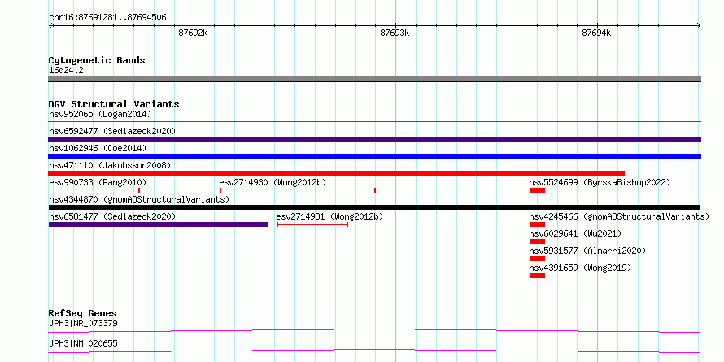This screenshot has width=724, height=362.
Task: Click the right arrowhead of the ruler
Action: coord(699,26)
